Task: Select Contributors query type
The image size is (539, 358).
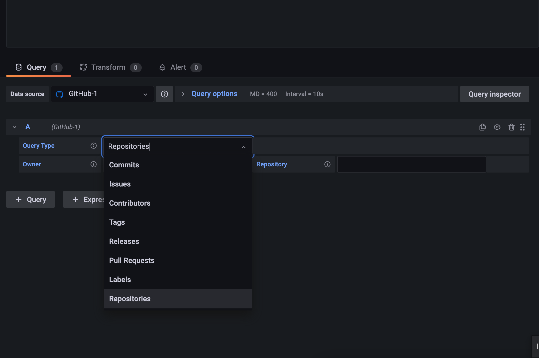Action: (178, 203)
